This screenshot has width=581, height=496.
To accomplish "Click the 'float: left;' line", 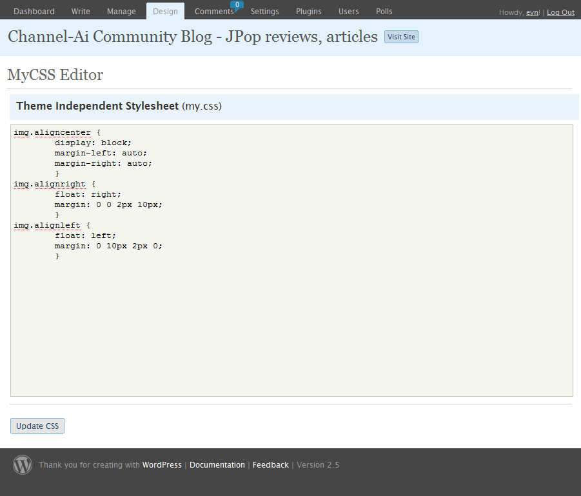I will [x=85, y=236].
